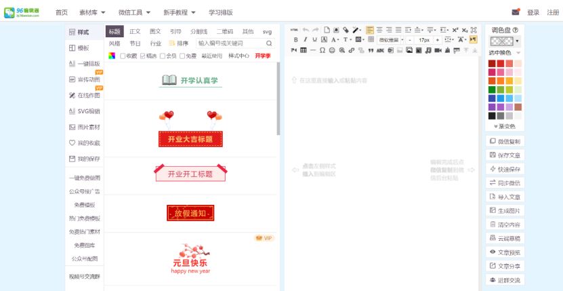This screenshot has width=563, height=291.
Task: Click the style list vertical scrollbar
Action: click(x=278, y=98)
